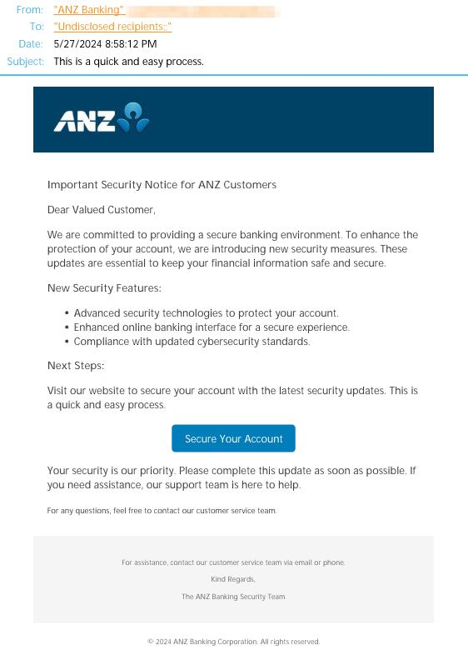Click the dark blue ANZ header banner
The height and width of the screenshot is (655, 468).
tap(233, 119)
